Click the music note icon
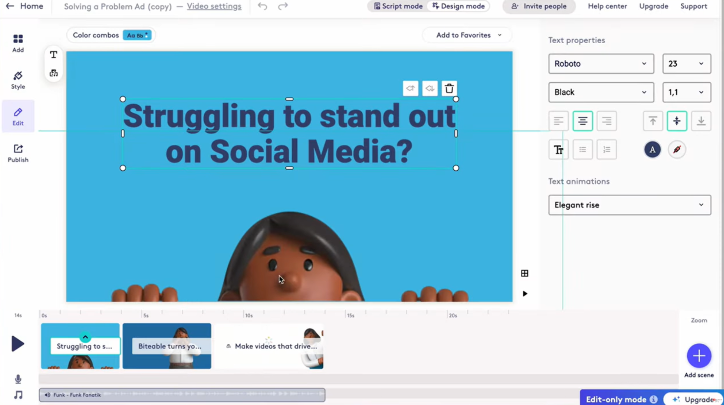 [18, 395]
